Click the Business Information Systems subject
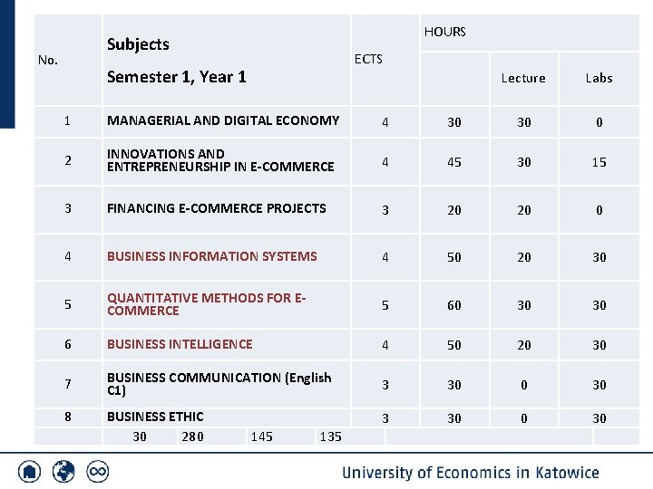Screen dimensions: 653x489 pos(211,256)
